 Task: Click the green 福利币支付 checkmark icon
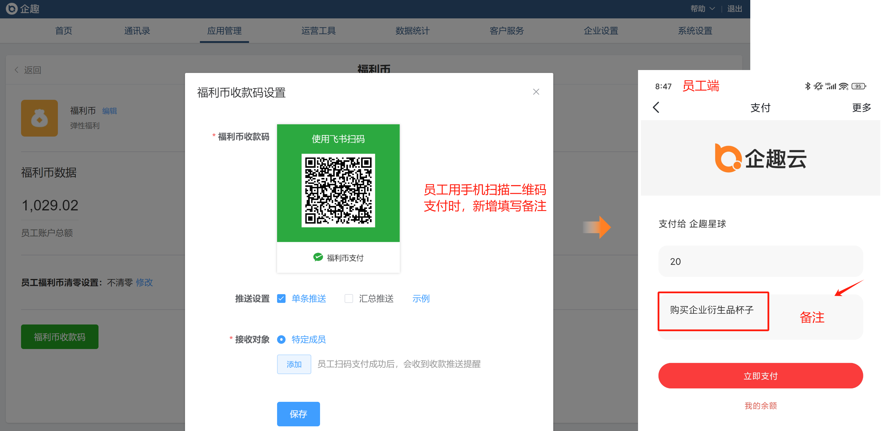pyautogui.click(x=318, y=257)
